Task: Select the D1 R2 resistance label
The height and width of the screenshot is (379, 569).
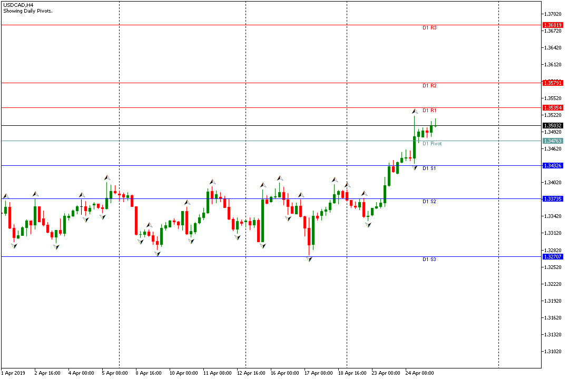Action: pos(429,86)
